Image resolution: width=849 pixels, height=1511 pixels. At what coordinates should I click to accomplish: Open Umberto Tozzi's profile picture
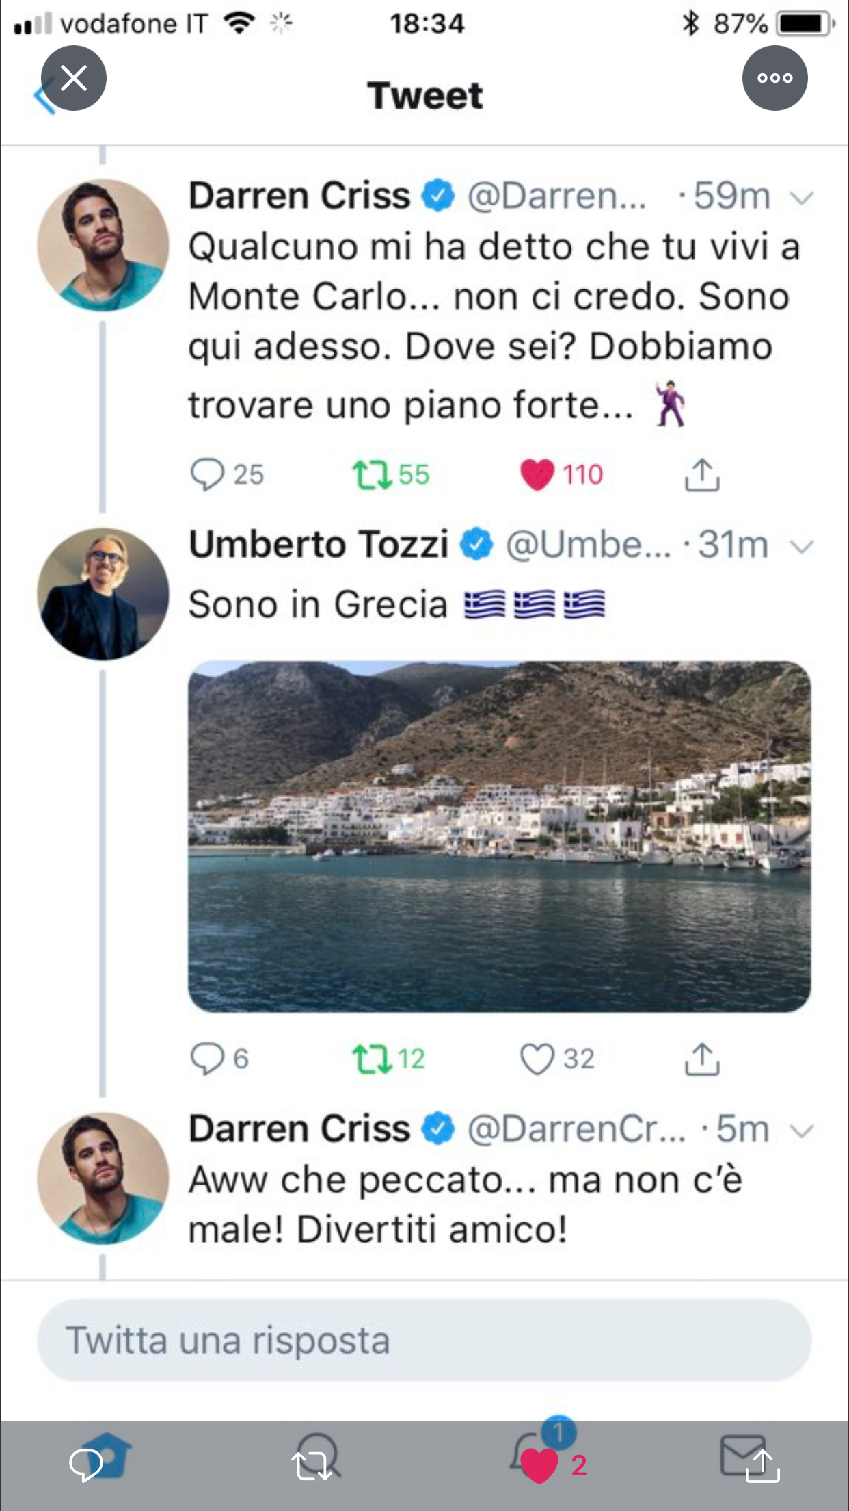(x=103, y=593)
